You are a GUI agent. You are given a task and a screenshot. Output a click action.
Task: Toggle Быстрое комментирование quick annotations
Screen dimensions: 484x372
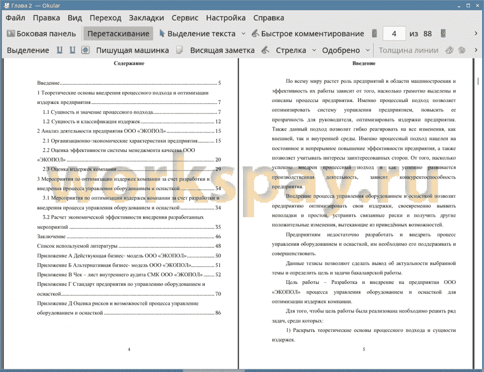pyautogui.click(x=308, y=34)
